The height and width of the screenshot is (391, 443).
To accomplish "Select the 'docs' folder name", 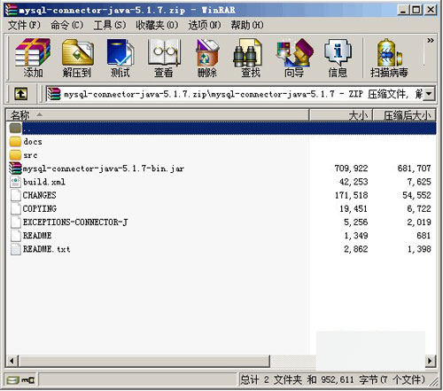I will click(33, 142).
